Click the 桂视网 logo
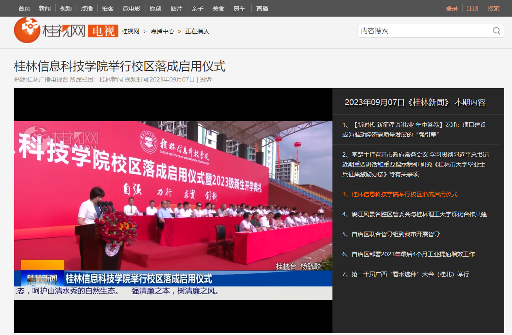The height and width of the screenshot is (335, 512). click(x=49, y=31)
